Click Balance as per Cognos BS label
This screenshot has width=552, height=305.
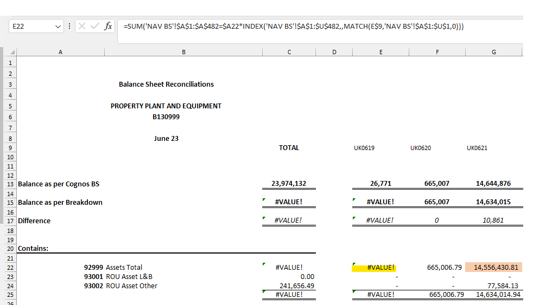(x=59, y=184)
